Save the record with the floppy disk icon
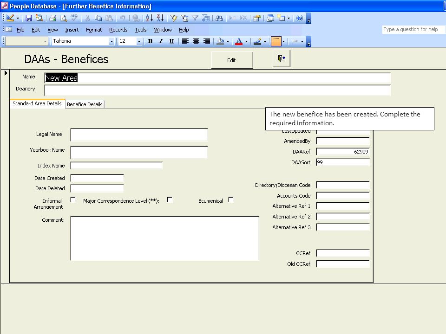 tap(29, 18)
